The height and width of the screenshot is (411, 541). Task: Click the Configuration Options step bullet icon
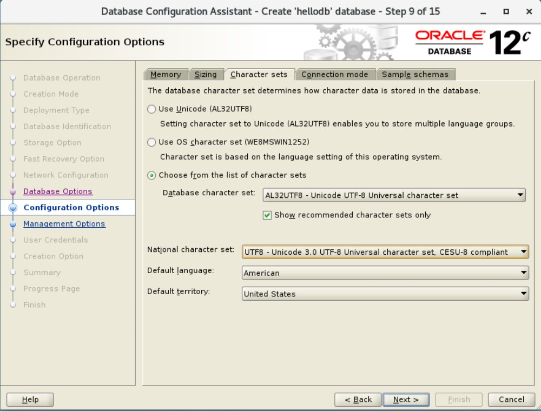click(x=13, y=208)
